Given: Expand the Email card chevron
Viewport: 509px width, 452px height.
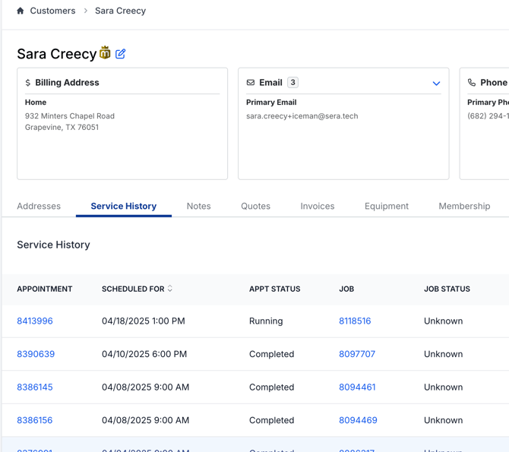Looking at the screenshot, I should click(x=436, y=84).
